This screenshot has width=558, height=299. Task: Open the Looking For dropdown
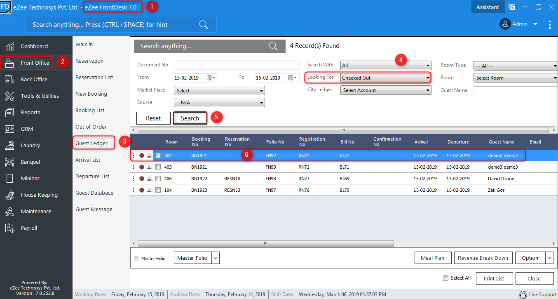click(386, 78)
